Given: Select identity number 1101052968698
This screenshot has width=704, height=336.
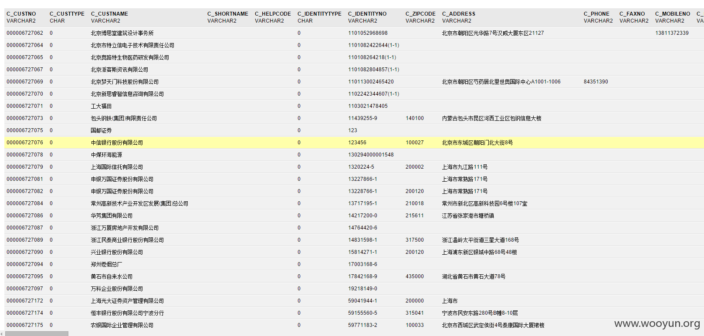Looking at the screenshot, I should [x=368, y=33].
